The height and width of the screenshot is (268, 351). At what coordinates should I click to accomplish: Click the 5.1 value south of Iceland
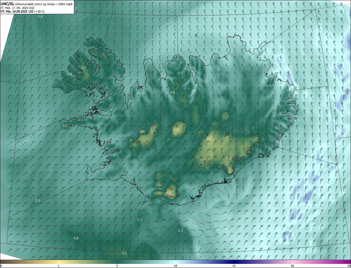pyautogui.click(x=140, y=220)
